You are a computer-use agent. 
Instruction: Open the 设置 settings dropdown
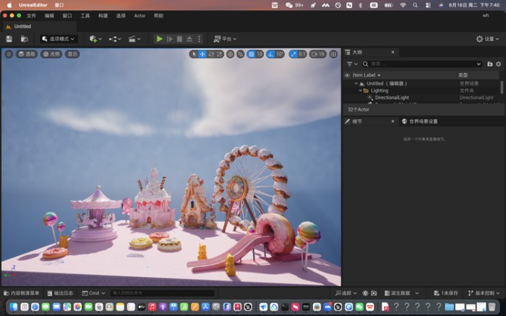pos(488,39)
